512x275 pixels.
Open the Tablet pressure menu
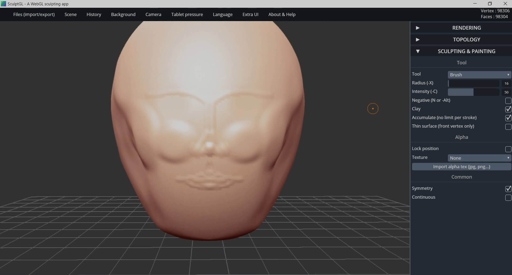(187, 14)
